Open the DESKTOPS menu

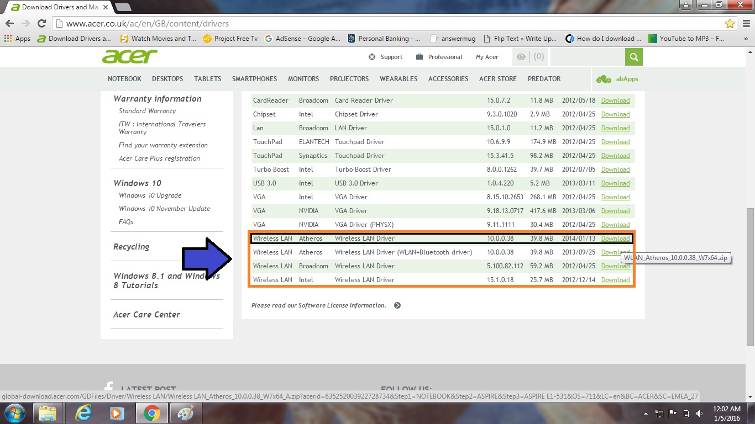(x=167, y=79)
